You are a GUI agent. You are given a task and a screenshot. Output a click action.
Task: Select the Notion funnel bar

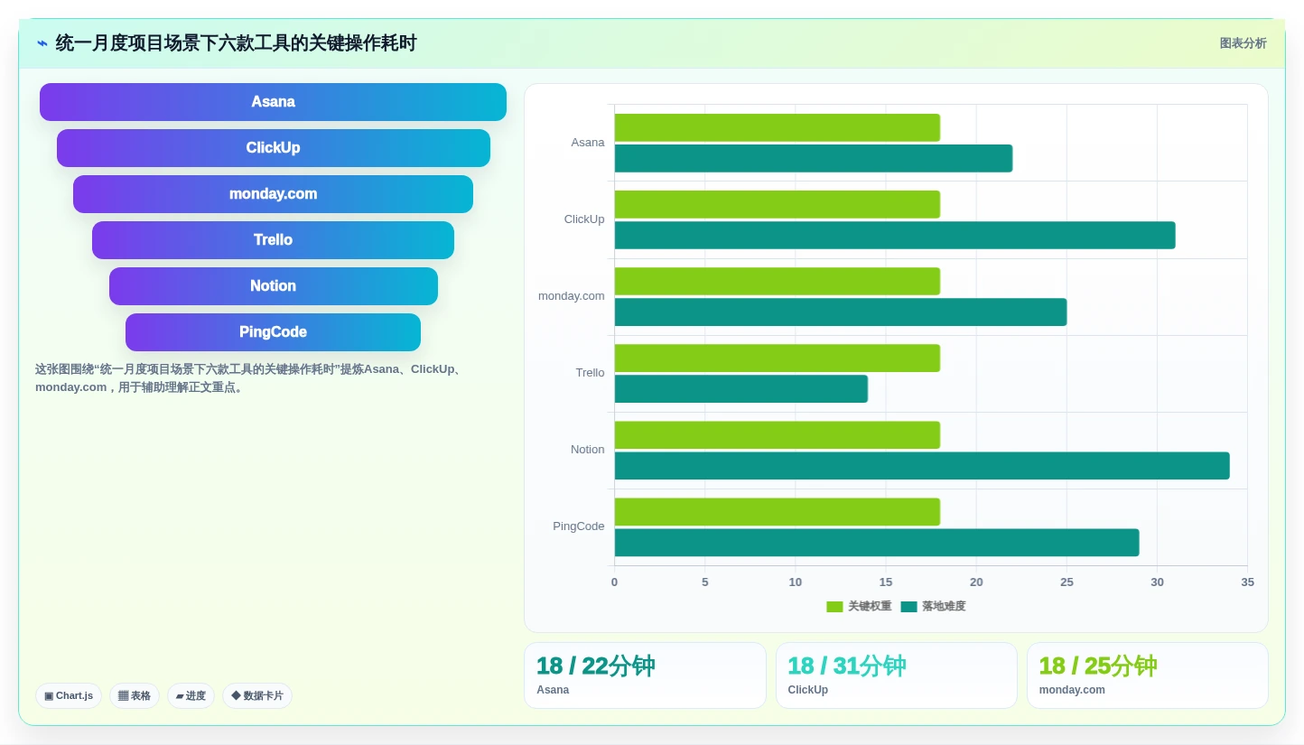(x=273, y=286)
